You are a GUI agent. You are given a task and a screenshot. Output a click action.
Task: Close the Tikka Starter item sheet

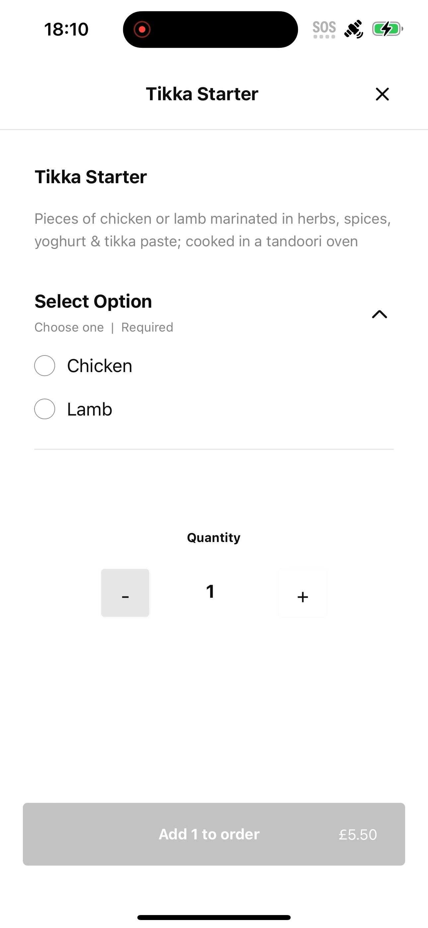[x=382, y=94]
